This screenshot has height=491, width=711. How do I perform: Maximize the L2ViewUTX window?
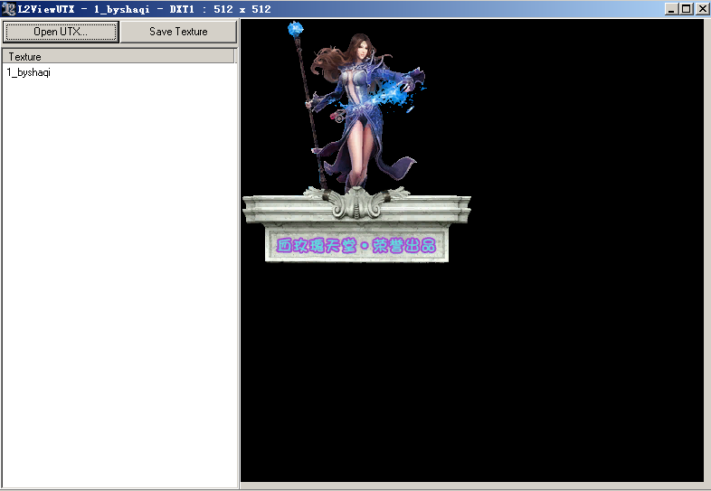(x=686, y=9)
